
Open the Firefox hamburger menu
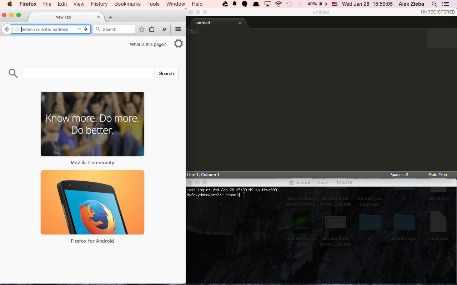(x=178, y=29)
